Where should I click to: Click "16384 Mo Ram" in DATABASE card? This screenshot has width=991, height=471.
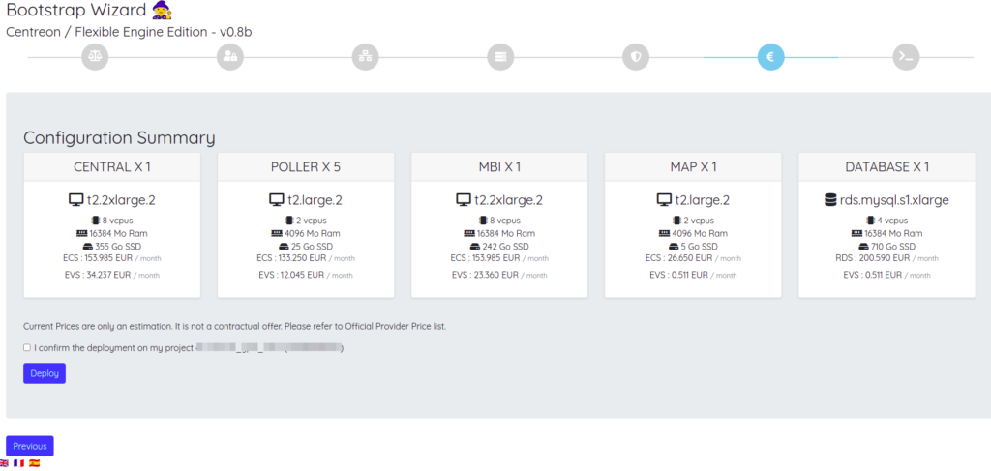893,234
